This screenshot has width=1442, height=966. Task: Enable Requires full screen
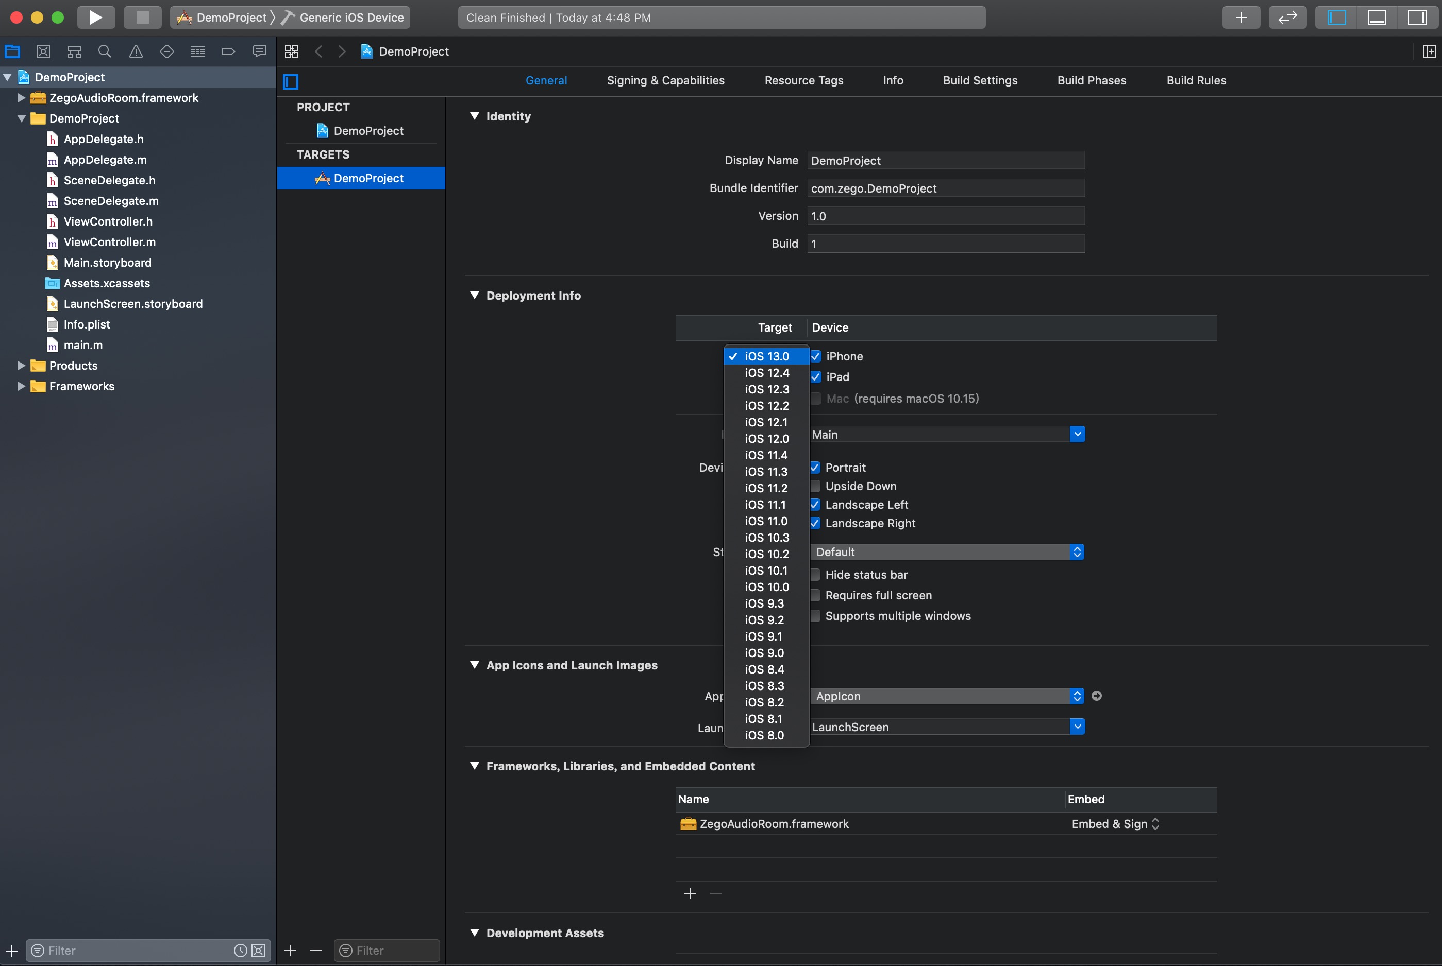[815, 595]
